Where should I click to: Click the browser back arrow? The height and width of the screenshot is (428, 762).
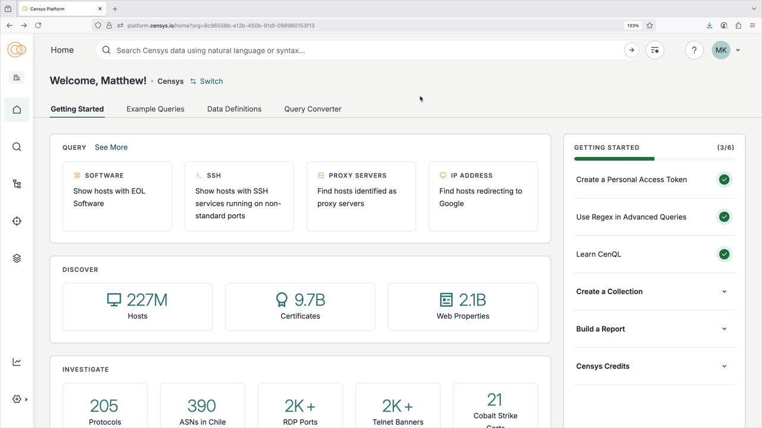pyautogui.click(x=10, y=26)
